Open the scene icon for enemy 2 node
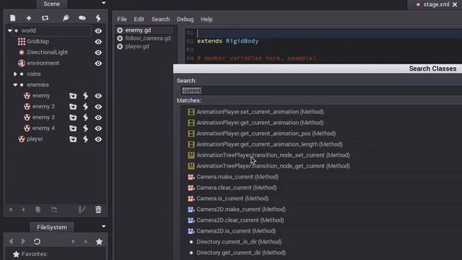This screenshot has height=260, width=462. pyautogui.click(x=73, y=107)
